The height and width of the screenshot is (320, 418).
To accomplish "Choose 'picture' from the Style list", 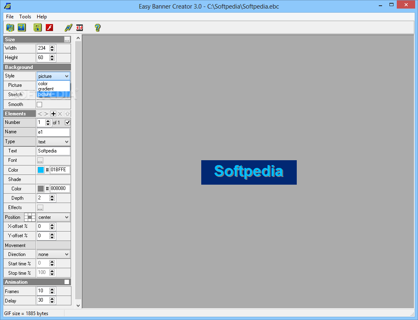I will pos(53,94).
